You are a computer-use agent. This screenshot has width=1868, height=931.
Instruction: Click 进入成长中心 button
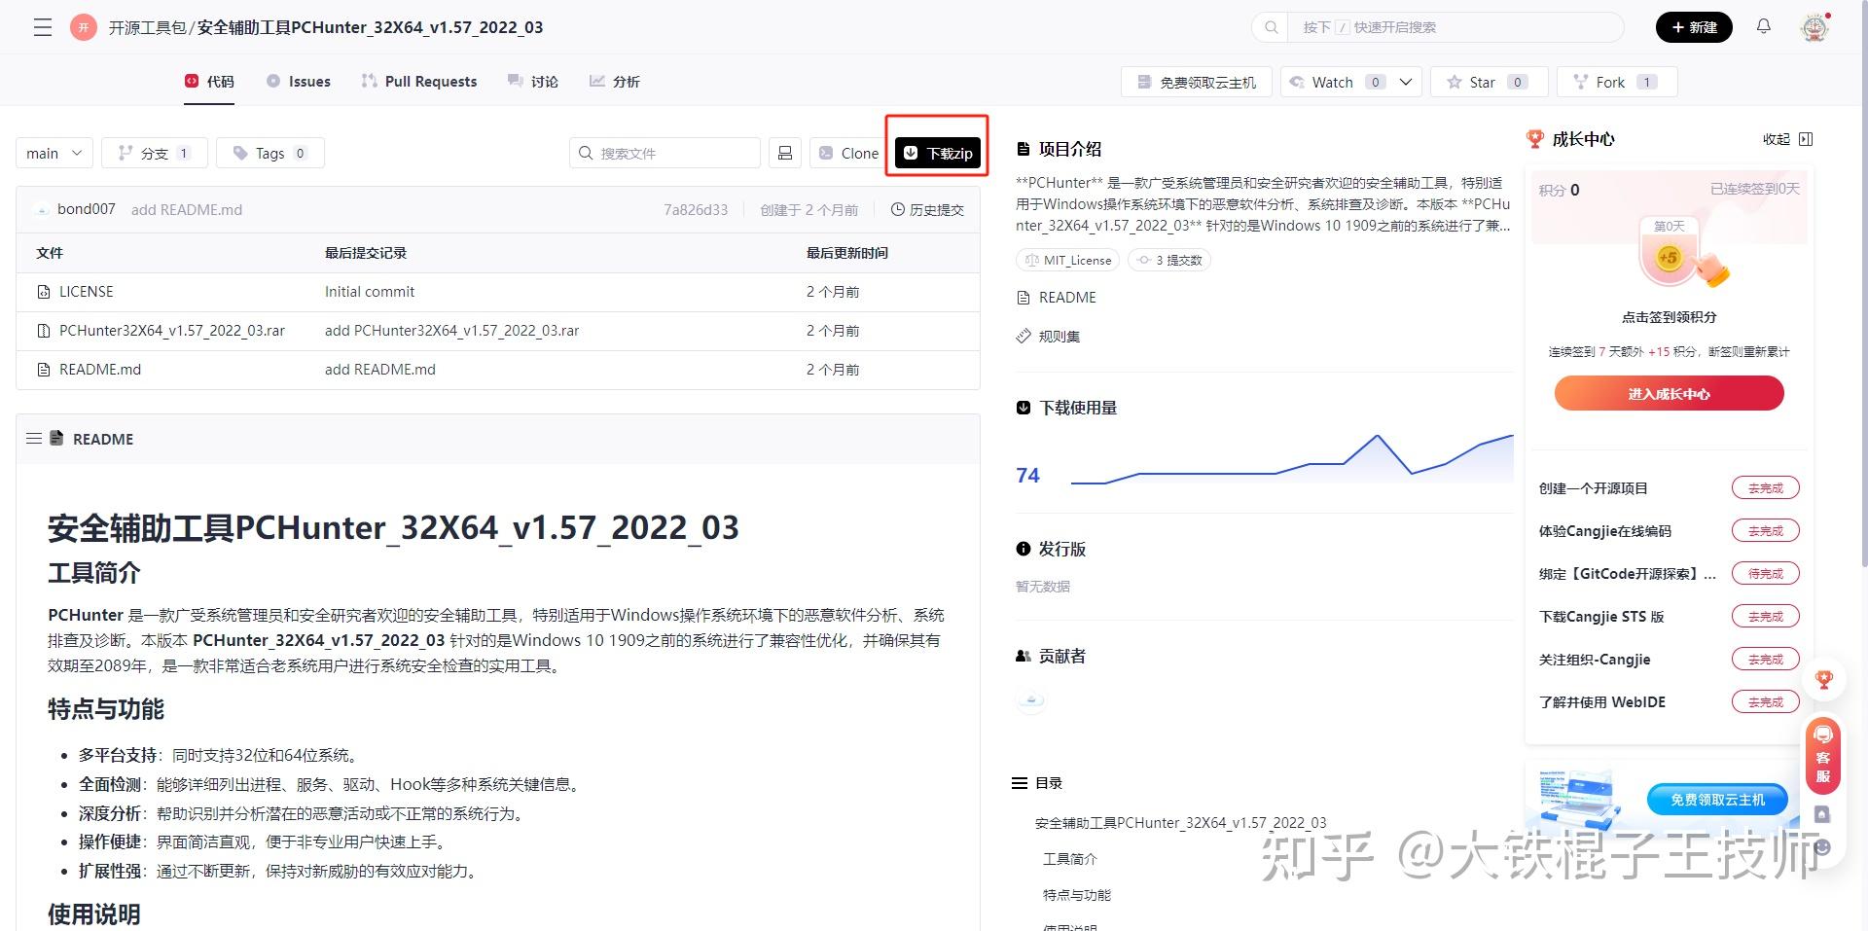point(1668,393)
